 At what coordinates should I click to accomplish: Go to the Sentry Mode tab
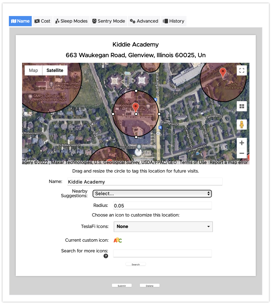tap(109, 21)
